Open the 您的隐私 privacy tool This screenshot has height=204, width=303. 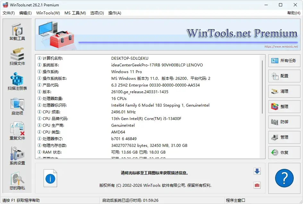17,181
